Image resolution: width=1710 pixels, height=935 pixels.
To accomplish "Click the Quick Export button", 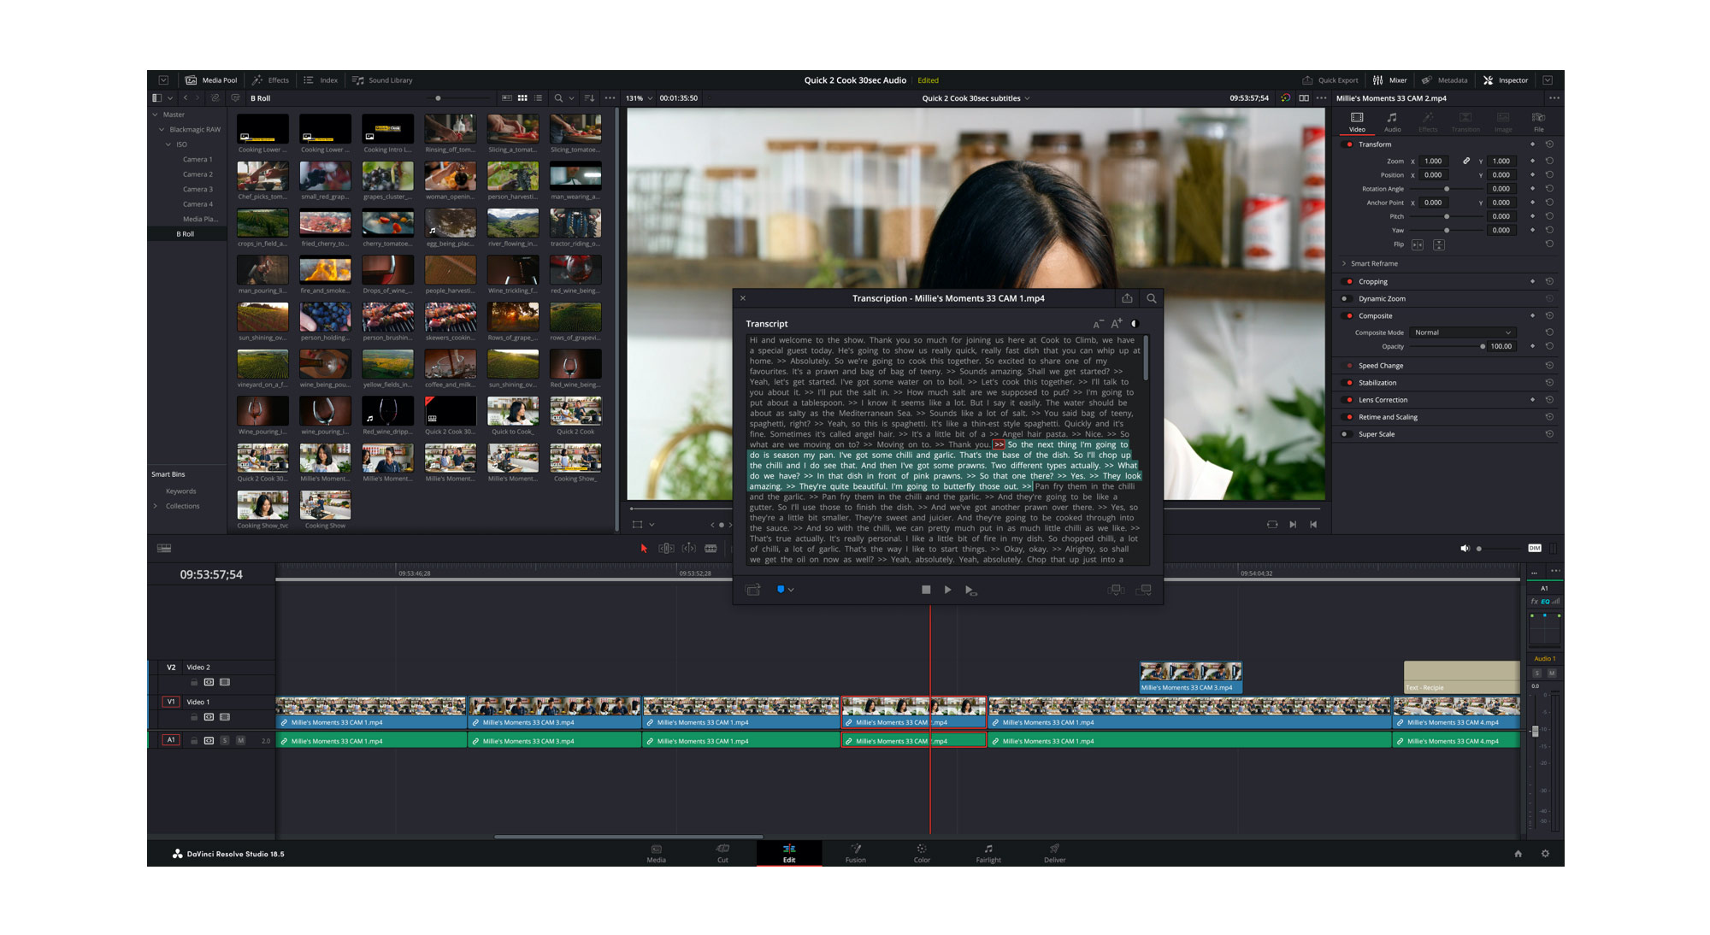I will tap(1330, 80).
